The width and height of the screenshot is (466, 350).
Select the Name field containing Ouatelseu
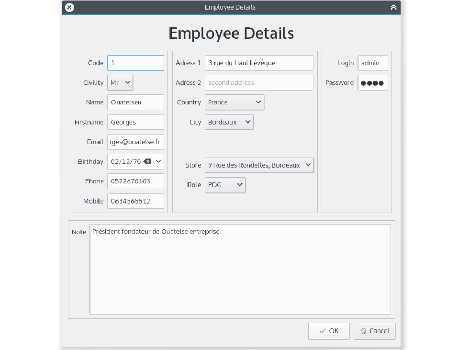(x=135, y=102)
